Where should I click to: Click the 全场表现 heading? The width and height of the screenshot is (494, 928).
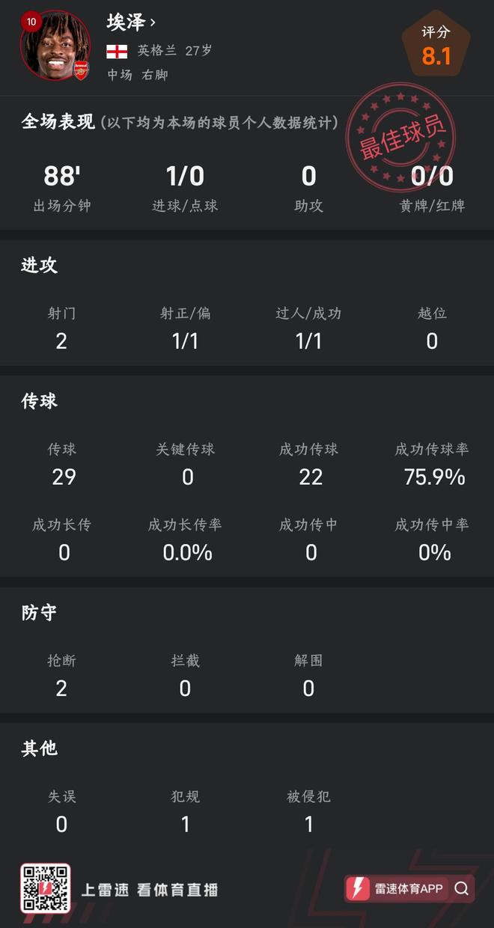[x=58, y=121]
